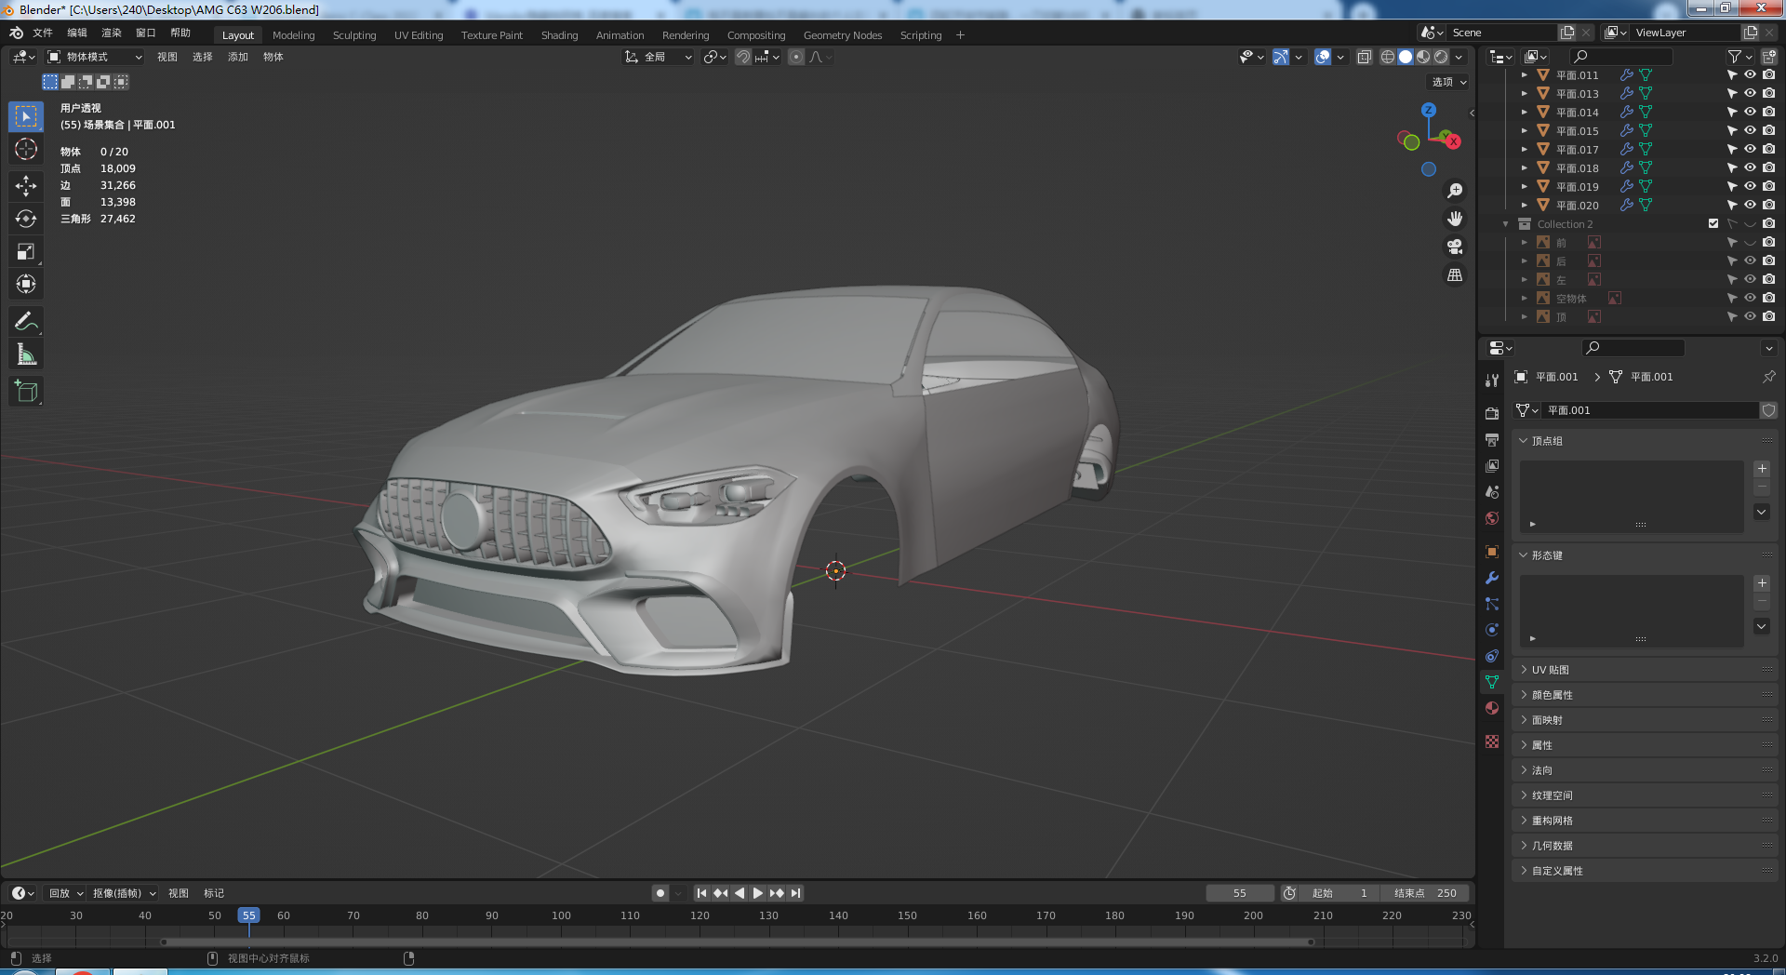Open the 文件 menu
Image resolution: width=1786 pixels, height=975 pixels.
[43, 33]
